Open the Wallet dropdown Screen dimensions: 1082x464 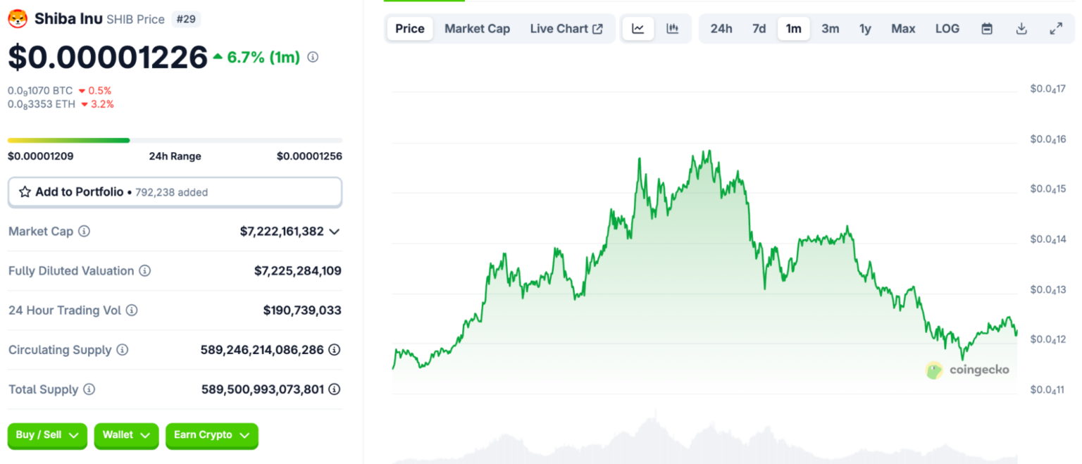click(126, 435)
